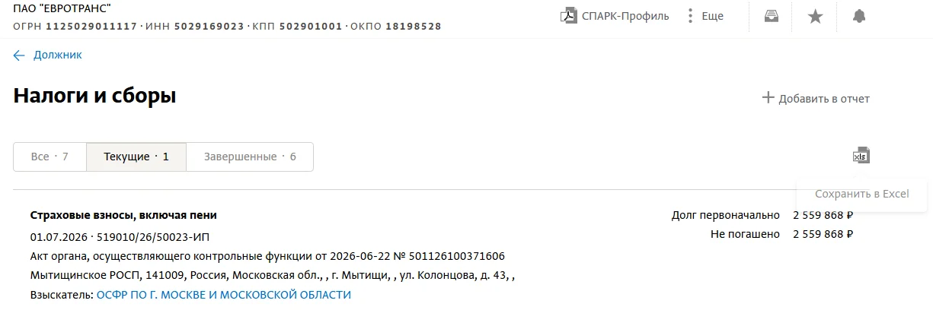
Task: Click the Добавить в отчет label
Action: coord(824,99)
